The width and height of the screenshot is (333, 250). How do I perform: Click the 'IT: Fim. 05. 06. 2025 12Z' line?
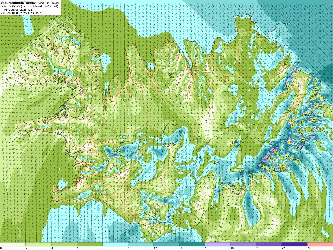pos(16,10)
